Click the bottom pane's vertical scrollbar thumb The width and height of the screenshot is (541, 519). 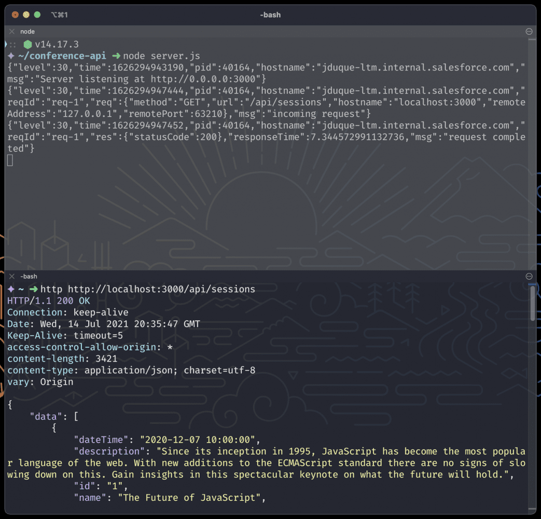(532, 303)
